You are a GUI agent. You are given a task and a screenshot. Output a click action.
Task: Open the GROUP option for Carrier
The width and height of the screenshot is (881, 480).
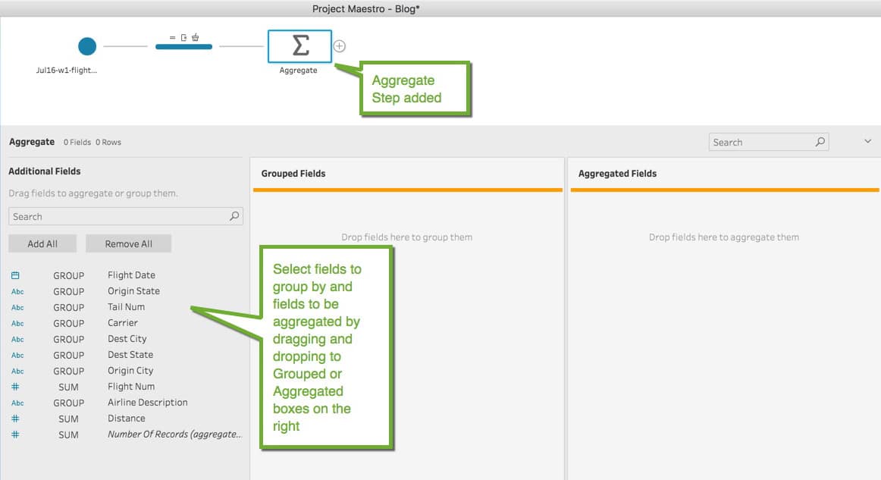click(x=68, y=323)
